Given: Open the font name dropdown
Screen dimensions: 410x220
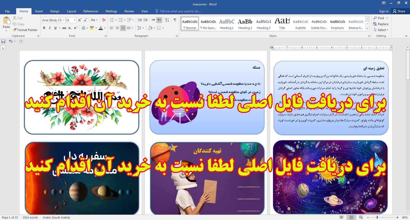Looking at the screenshot, I should coord(64,20).
